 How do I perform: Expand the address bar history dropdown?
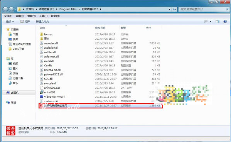(x=170, y=9)
